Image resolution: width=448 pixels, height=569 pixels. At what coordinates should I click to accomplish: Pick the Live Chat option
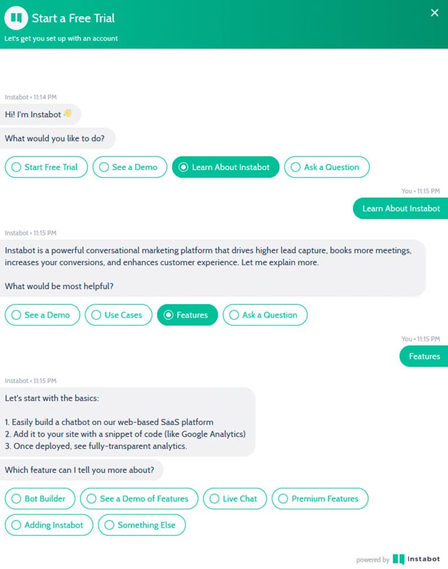[x=235, y=499]
